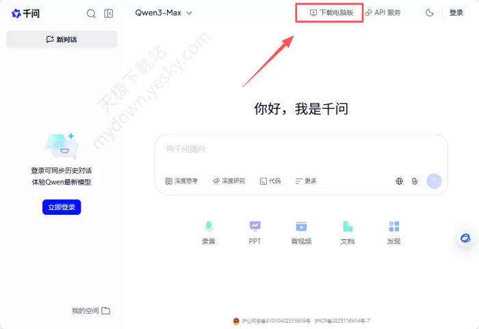Open the 沪公网安备 registration link
479x329 pixels.
272,321
